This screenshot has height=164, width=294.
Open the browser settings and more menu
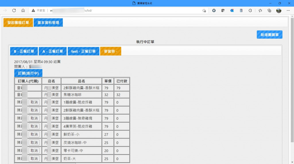(x=288, y=11)
